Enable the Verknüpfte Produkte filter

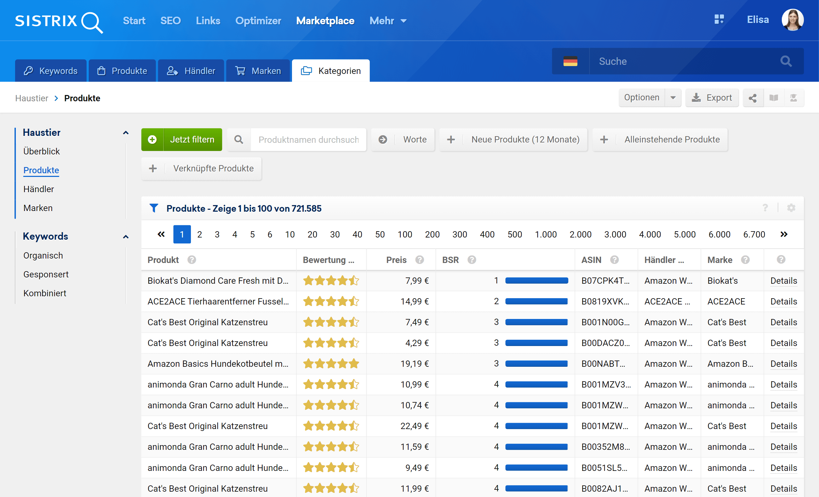point(201,169)
